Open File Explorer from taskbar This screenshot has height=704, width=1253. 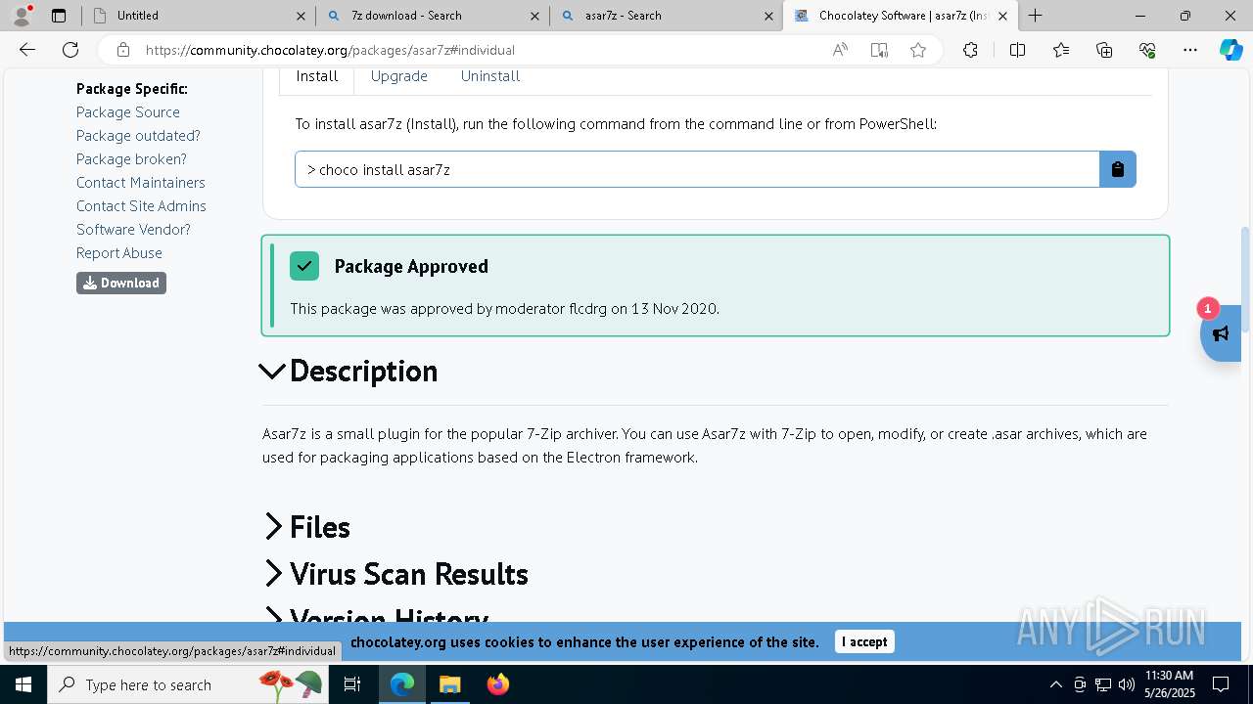[449, 684]
